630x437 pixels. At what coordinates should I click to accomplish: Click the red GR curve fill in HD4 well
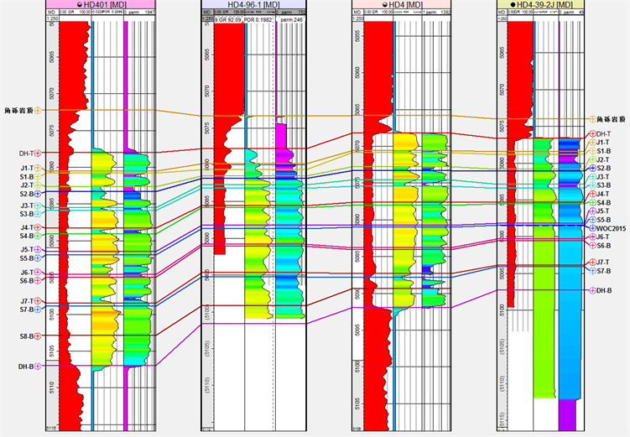(377, 75)
